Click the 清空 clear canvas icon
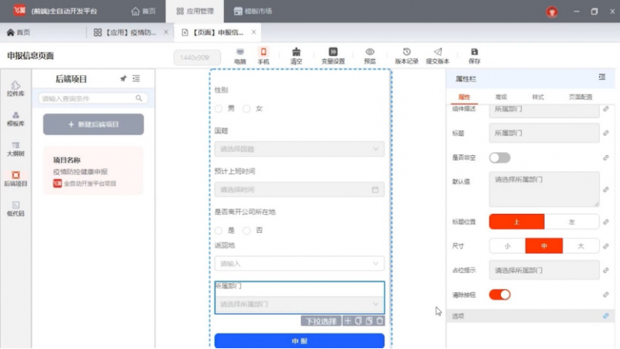620x349 pixels. click(296, 55)
